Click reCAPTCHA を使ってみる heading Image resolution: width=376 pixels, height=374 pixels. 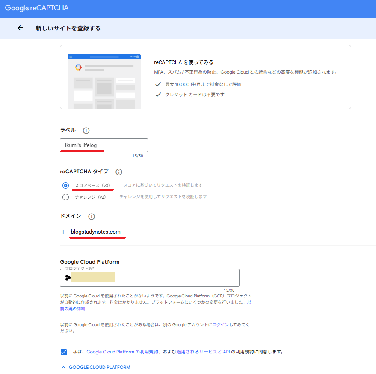(x=184, y=62)
